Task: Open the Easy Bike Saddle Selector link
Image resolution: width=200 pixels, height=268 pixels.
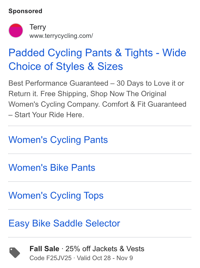Action: point(64,223)
